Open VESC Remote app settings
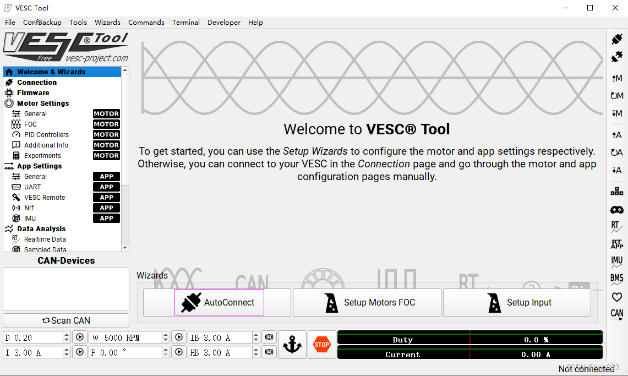 tap(62, 197)
